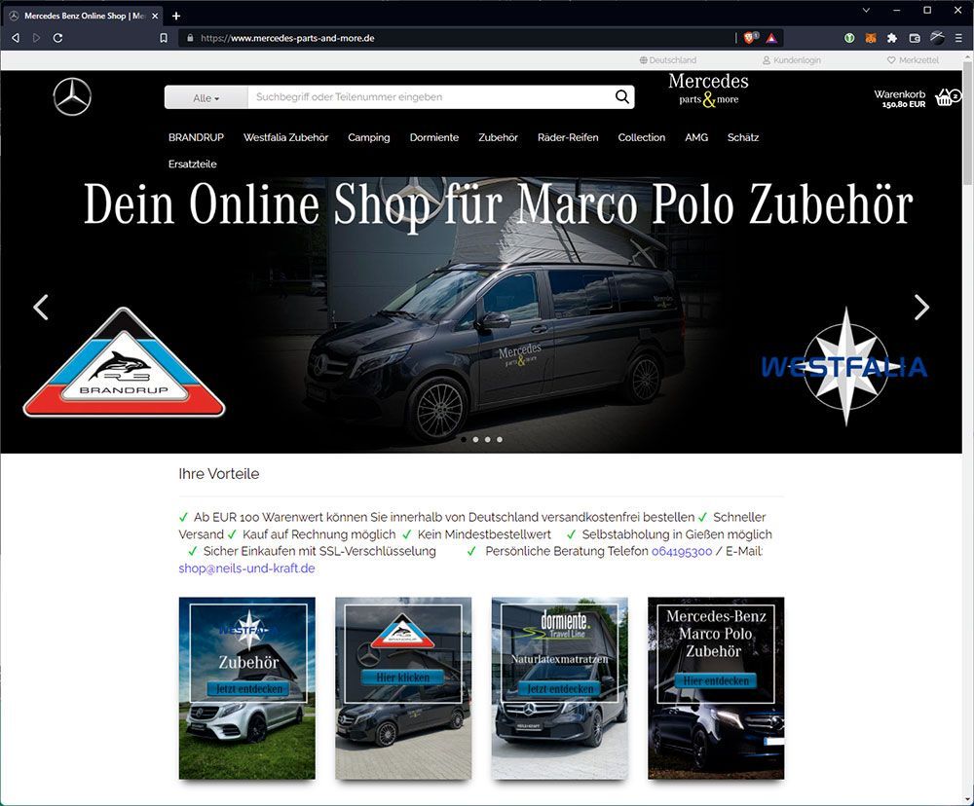
Task: Open the Westfalia Zubehör silver van thumbnail
Action: pos(247,688)
